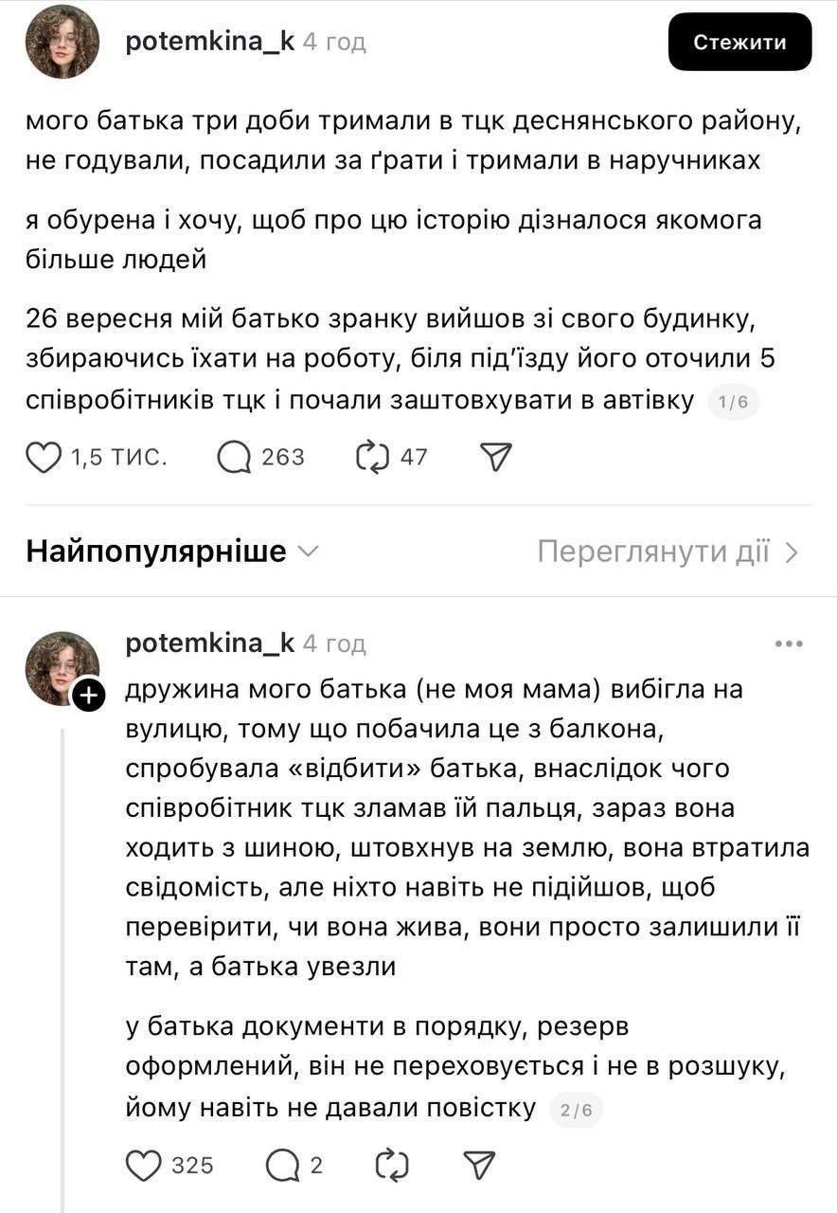The height and width of the screenshot is (1213, 837).
Task: Open the reply author avatar photo
Action: [61, 667]
